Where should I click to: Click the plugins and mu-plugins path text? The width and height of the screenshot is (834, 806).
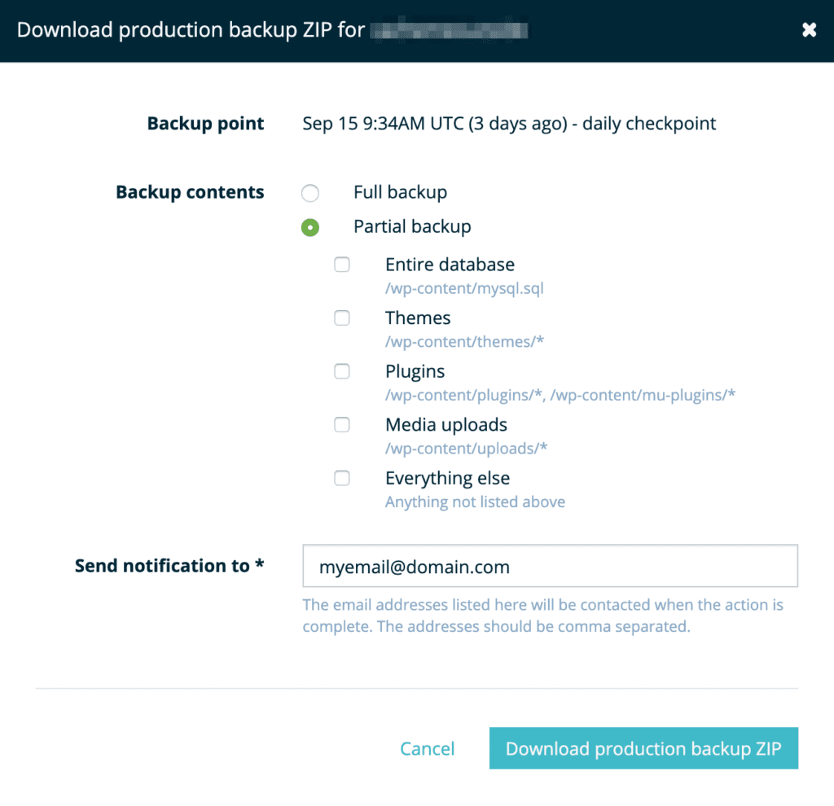(x=560, y=396)
